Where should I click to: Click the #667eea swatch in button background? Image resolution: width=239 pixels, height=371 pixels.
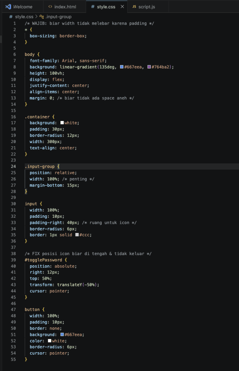pyautogui.click(x=62, y=334)
